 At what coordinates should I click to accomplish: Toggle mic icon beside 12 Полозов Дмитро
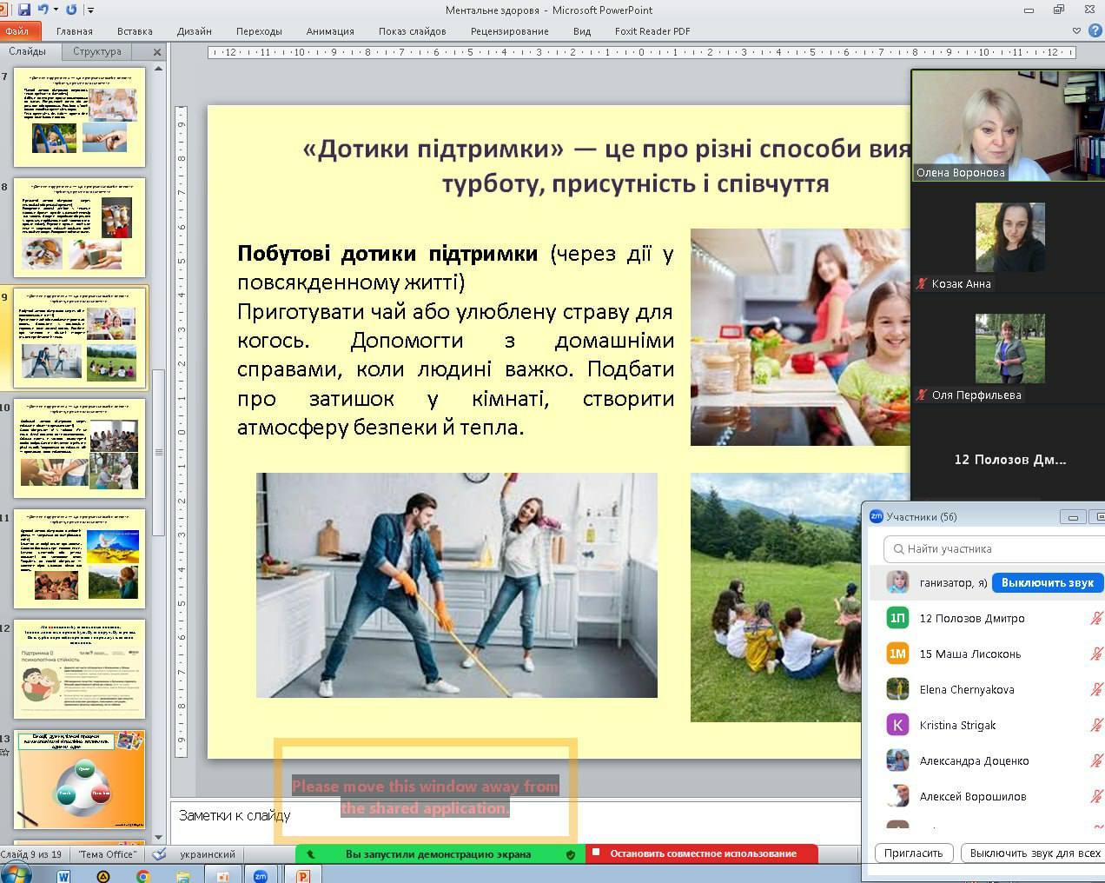click(x=1096, y=618)
